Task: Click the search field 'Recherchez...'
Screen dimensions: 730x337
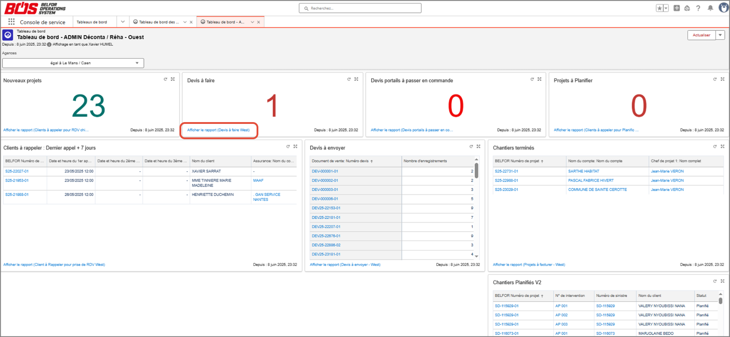Action: [x=360, y=8]
